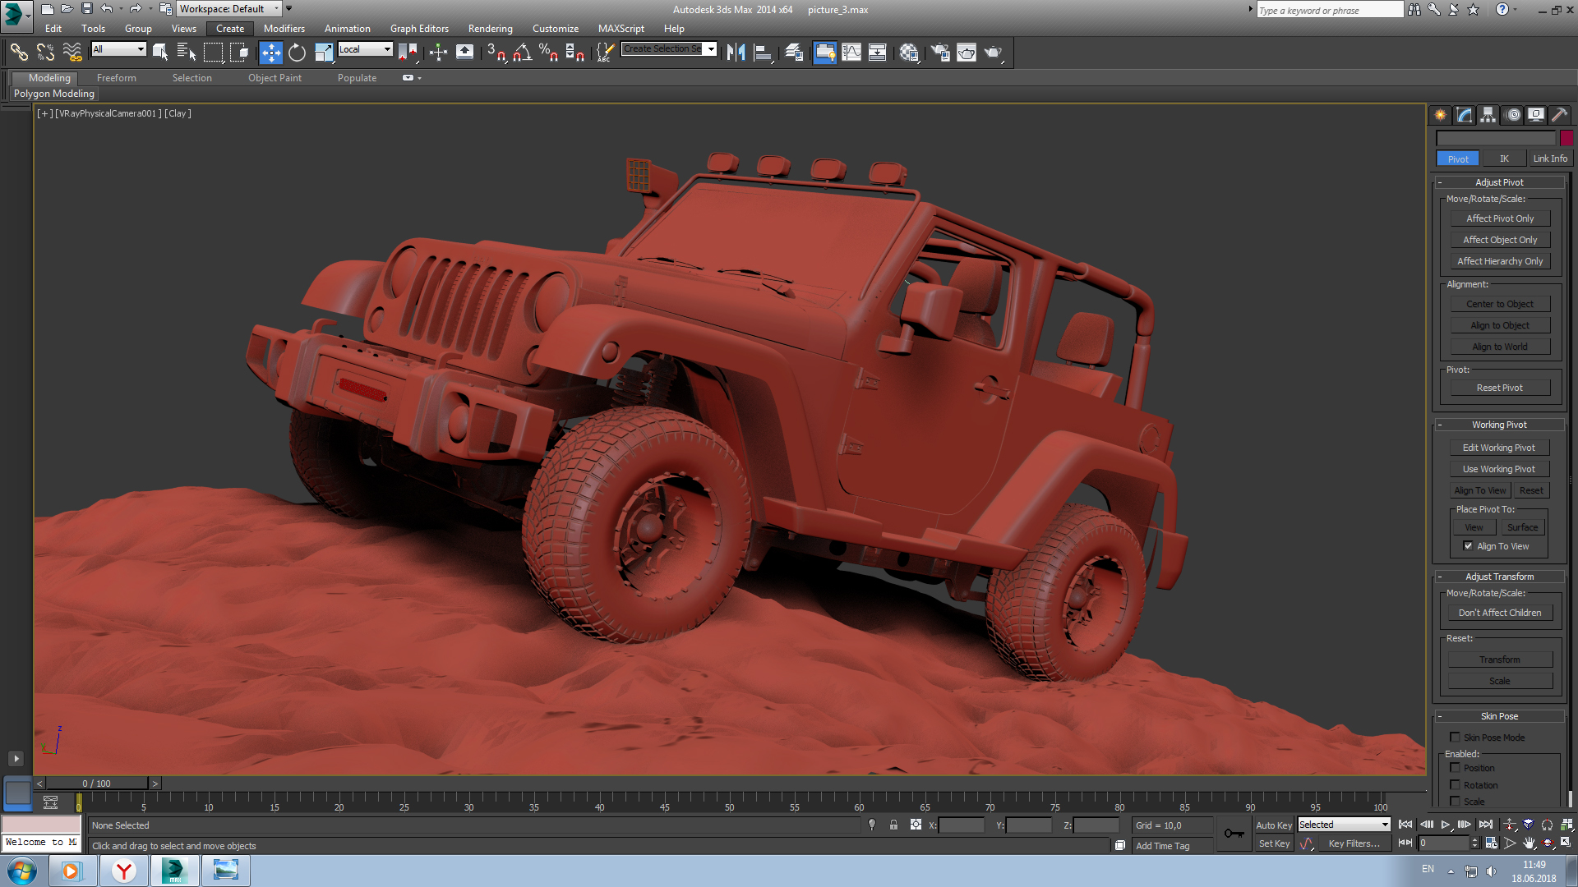Image resolution: width=1578 pixels, height=887 pixels.
Task: Click the Reset Pivot button
Action: 1500,388
